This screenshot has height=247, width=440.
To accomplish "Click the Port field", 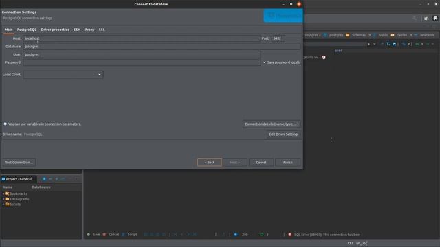I will [x=278, y=38].
